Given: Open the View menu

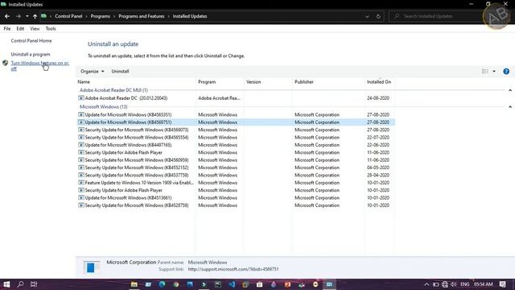Looking at the screenshot, I should 35,29.
